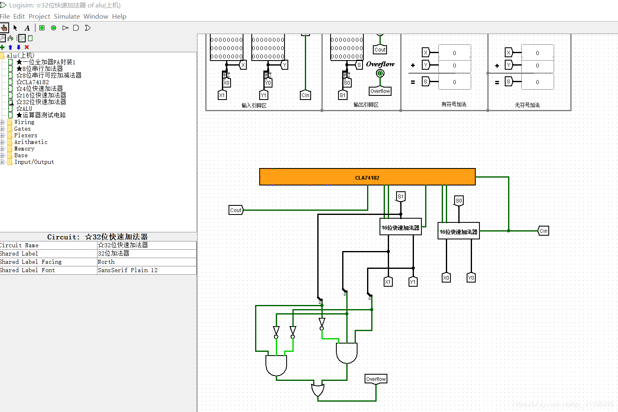Click the S0 tunnel above right adder
Viewport: 618px width, 412px height.
point(459,200)
